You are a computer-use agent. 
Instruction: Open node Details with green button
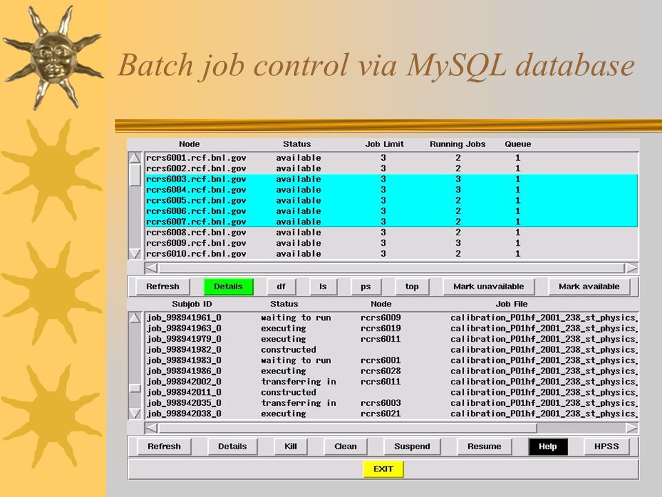[228, 286]
